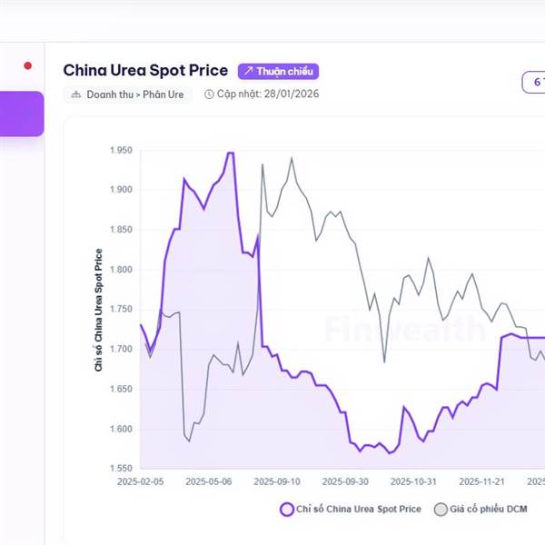Viewport: 545px width, 545px height.
Task: Click the 1.950 value on the y-axis
Action: point(120,151)
